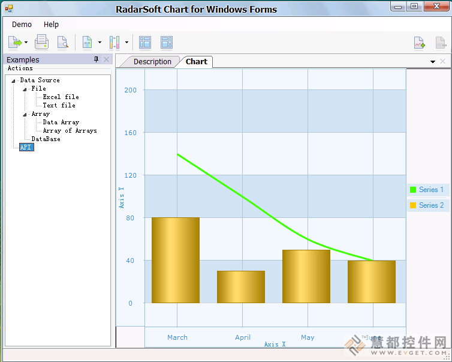The height and width of the screenshot is (362, 452).
Task: Open print preview magnifier icon
Action: click(x=62, y=42)
